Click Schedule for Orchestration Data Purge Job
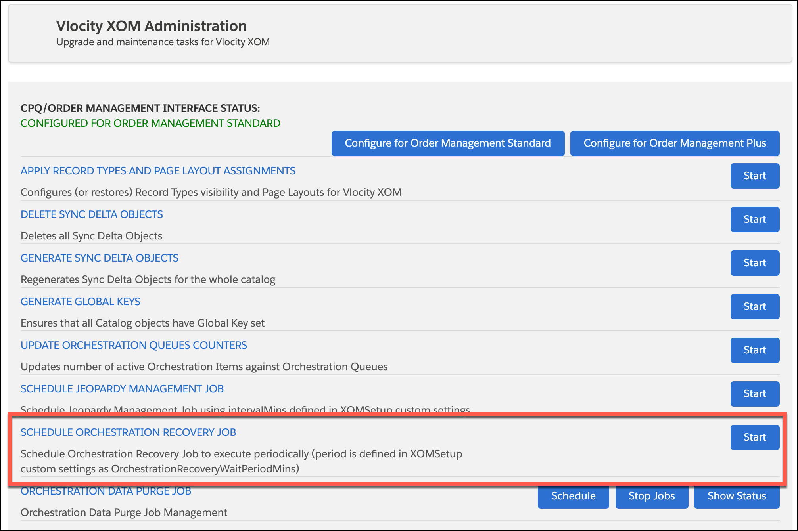Image resolution: width=798 pixels, height=531 pixels. coord(573,496)
